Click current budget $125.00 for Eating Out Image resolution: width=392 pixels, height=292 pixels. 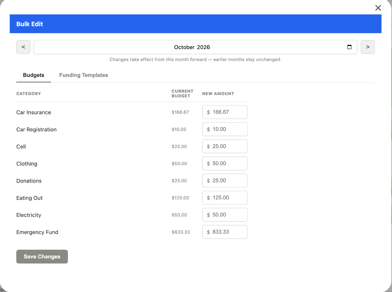(x=180, y=198)
